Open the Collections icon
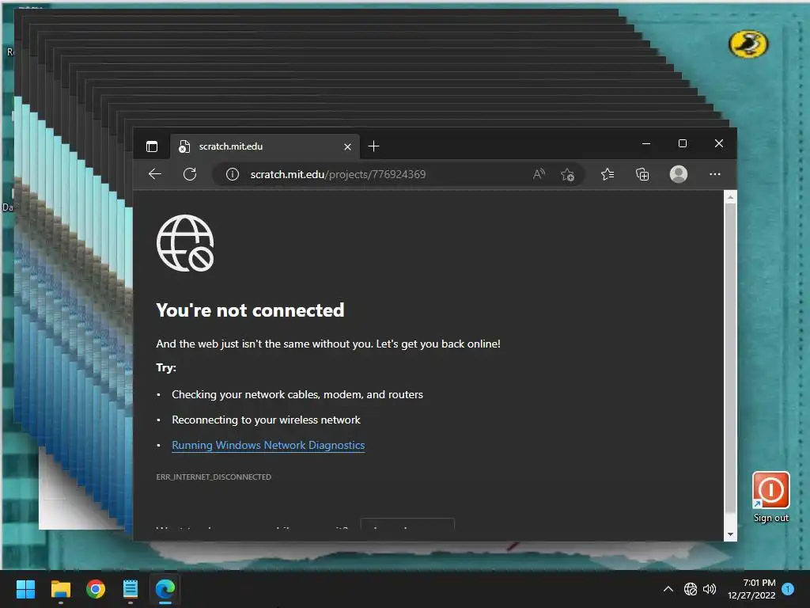 [x=642, y=174]
